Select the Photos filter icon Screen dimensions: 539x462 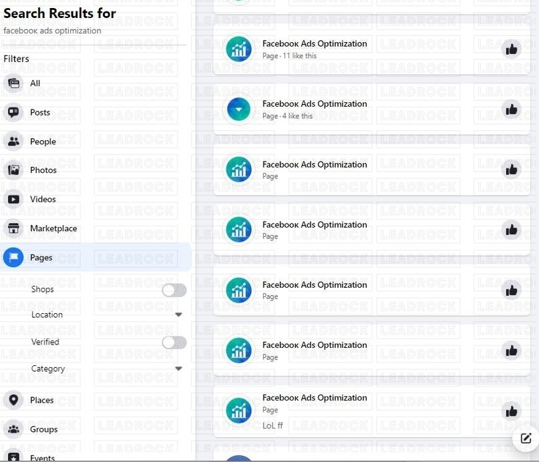pyautogui.click(x=13, y=170)
